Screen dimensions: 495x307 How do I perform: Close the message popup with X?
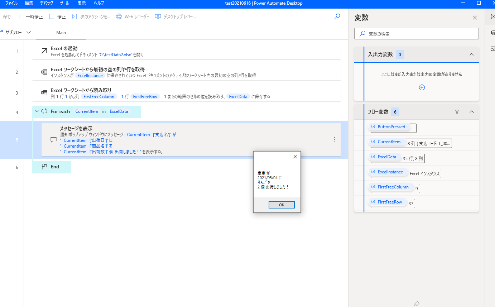[x=295, y=157]
